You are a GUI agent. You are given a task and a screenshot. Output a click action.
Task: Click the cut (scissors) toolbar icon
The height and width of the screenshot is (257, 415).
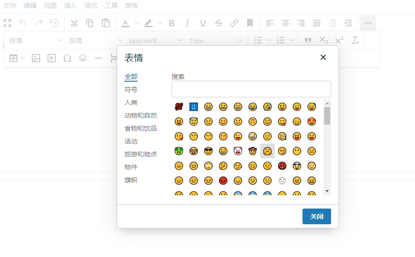click(x=74, y=23)
